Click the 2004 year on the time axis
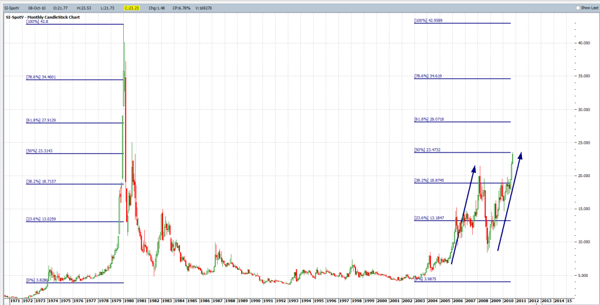600x305 pixels. [x=432, y=301]
